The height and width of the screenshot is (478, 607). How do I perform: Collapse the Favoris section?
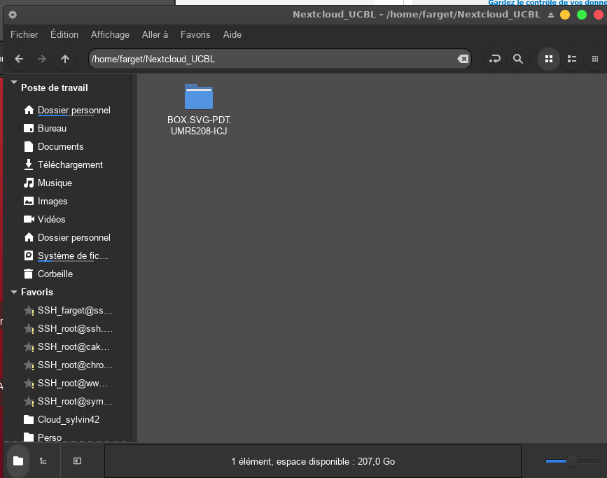[13, 292]
